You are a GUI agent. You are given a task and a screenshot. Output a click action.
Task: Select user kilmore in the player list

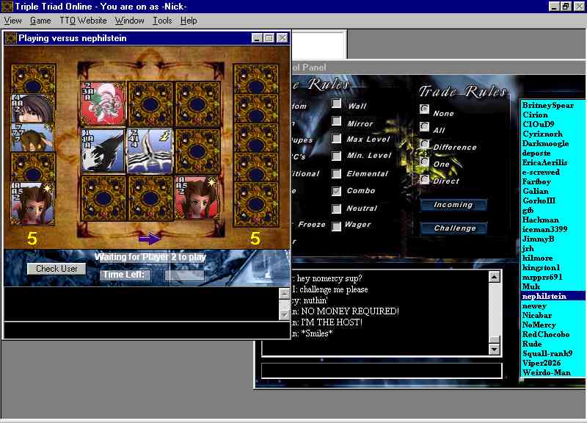pyautogui.click(x=538, y=258)
